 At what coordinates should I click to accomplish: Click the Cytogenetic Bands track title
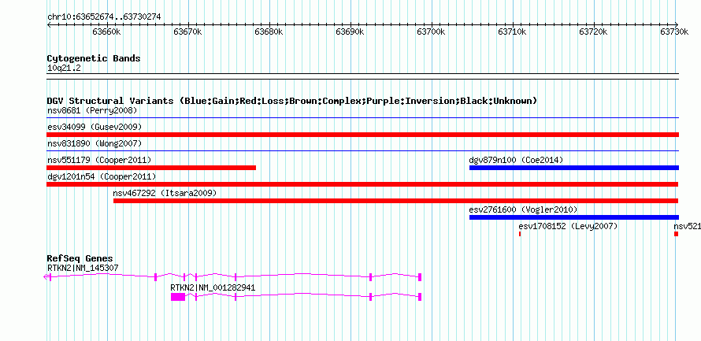[x=94, y=58]
